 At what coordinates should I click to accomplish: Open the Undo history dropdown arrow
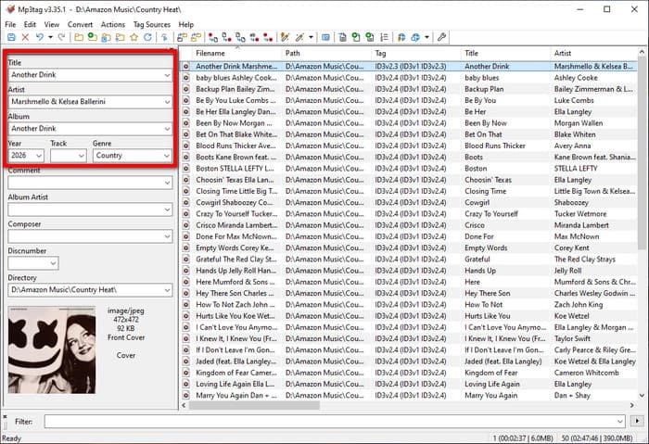[x=50, y=37]
